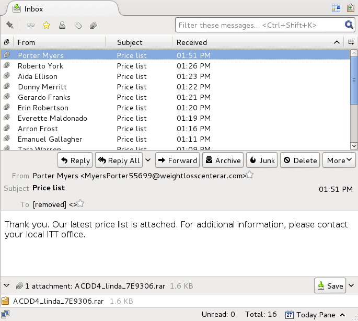The width and height of the screenshot is (358, 321).
Task: Collapse the attachment list disclosure triangle
Action: click(7, 286)
